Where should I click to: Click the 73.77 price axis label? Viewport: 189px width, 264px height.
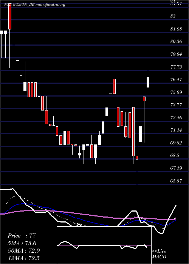pyautogui.click(x=176, y=105)
